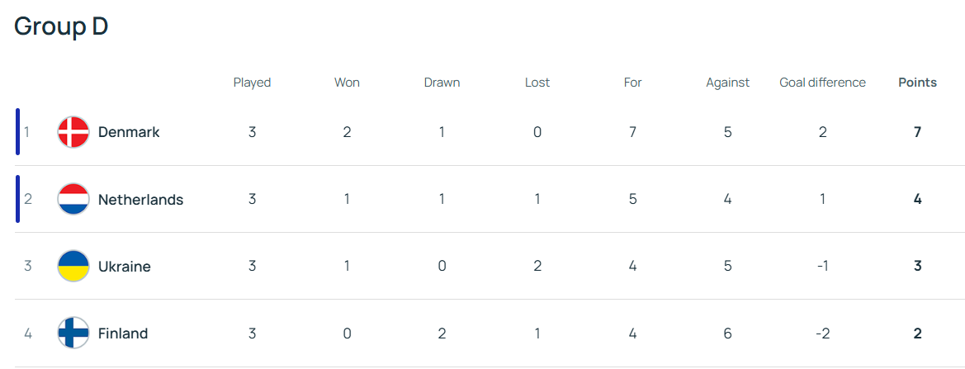Image resolution: width=965 pixels, height=369 pixels.
Task: Click Finland's goal difference of -2
Action: tap(822, 334)
